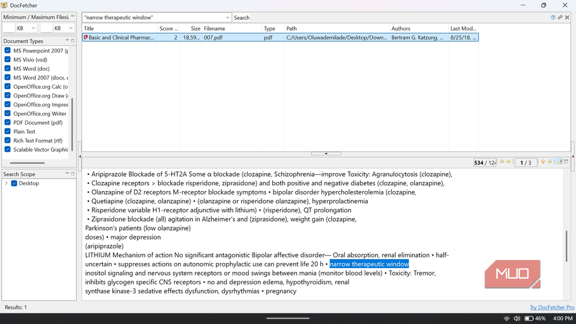This screenshot has width=576, height=324.
Task: Uncheck Rich Text Format (rtf) type
Action: 7,140
